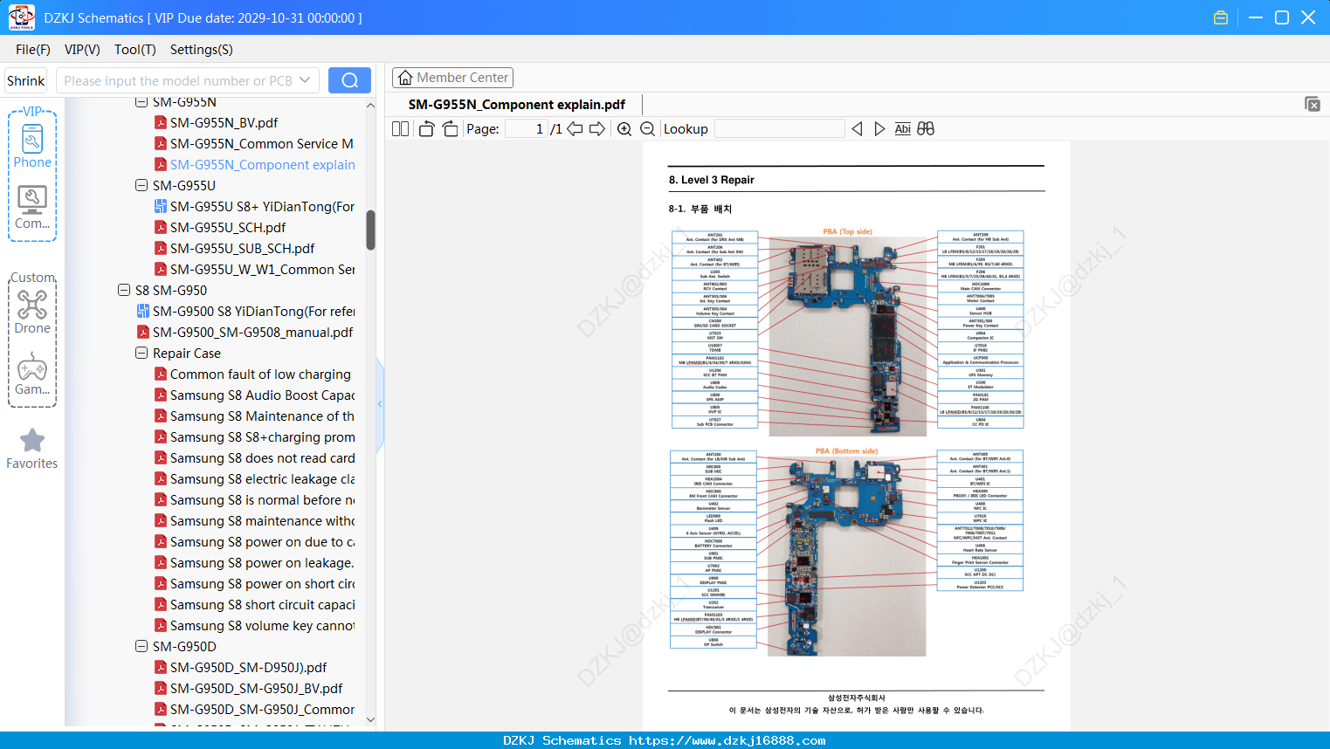This screenshot has height=749, width=1330.
Task: Open Samsung S8 does not read card
Action: [x=254, y=457]
